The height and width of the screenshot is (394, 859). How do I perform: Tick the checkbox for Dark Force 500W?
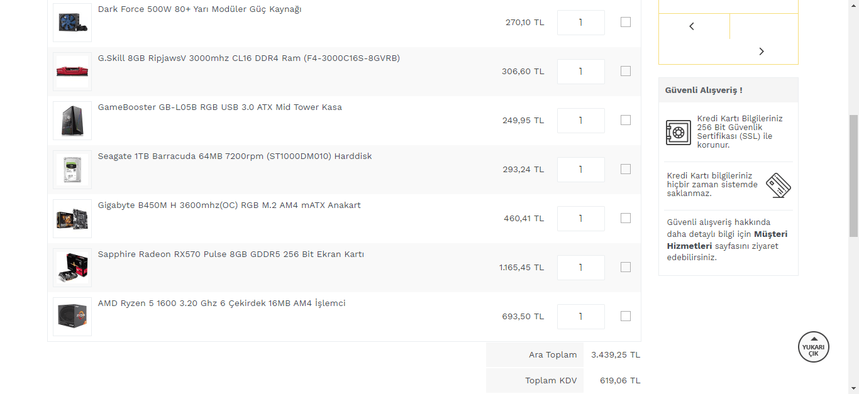[626, 22]
